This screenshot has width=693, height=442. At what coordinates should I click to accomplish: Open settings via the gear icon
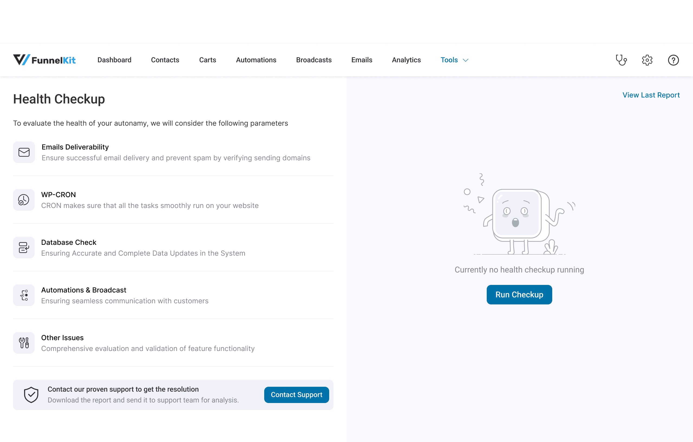click(647, 60)
